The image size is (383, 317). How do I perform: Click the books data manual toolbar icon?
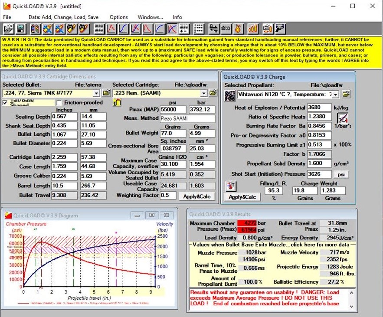pyautogui.click(x=36, y=29)
